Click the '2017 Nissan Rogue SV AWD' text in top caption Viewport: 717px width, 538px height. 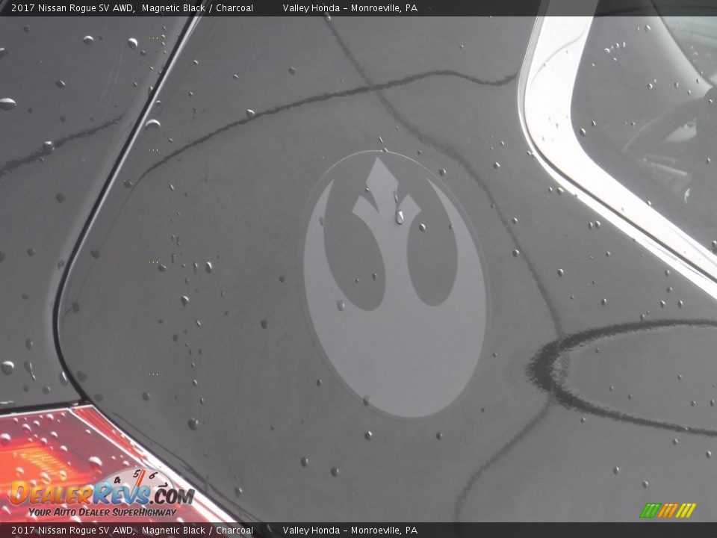point(72,7)
